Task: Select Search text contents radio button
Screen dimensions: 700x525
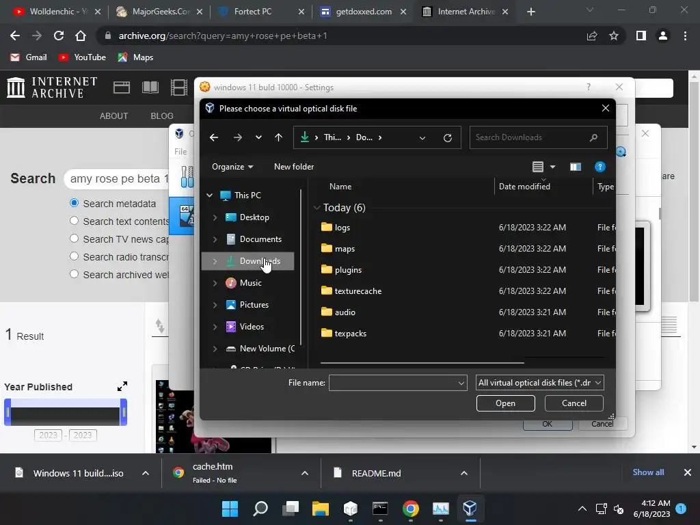Action: [x=74, y=221]
